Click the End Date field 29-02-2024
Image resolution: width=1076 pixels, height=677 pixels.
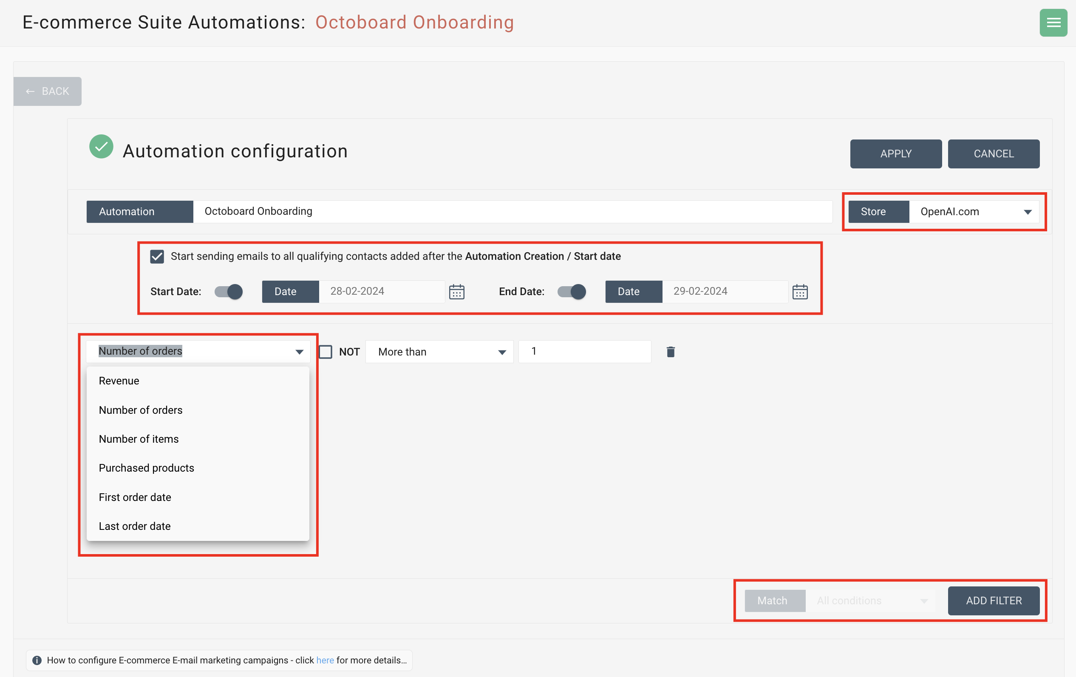tap(725, 292)
